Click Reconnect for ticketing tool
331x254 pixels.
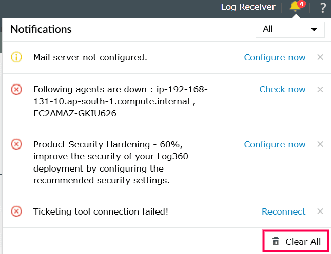[x=283, y=211]
